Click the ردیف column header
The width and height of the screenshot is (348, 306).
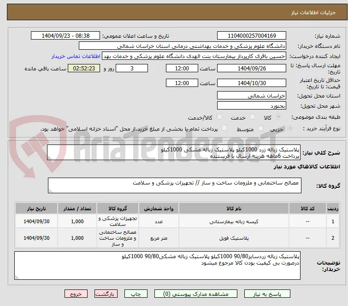click(333, 208)
